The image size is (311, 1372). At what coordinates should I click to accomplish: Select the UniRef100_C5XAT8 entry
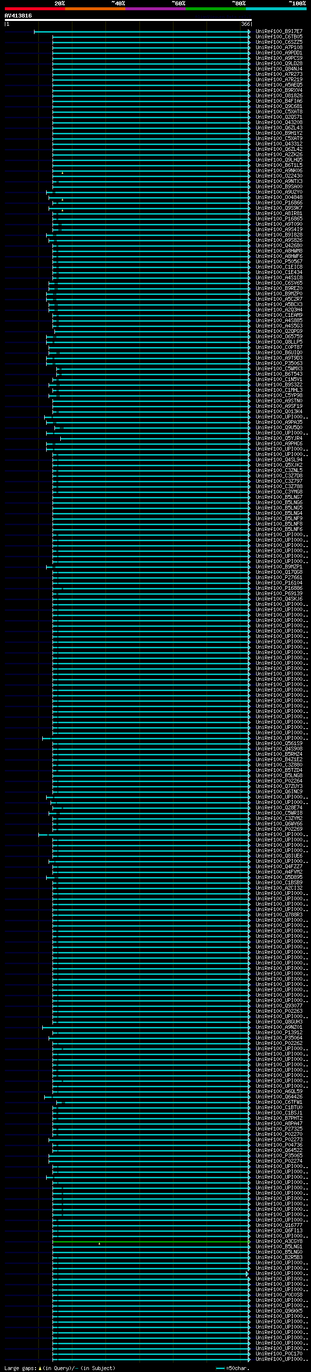click(x=278, y=112)
